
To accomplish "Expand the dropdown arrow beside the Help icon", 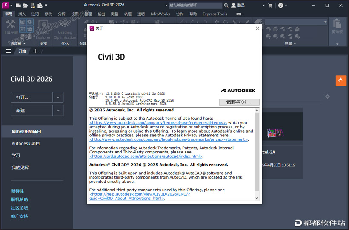I will coord(286,6).
